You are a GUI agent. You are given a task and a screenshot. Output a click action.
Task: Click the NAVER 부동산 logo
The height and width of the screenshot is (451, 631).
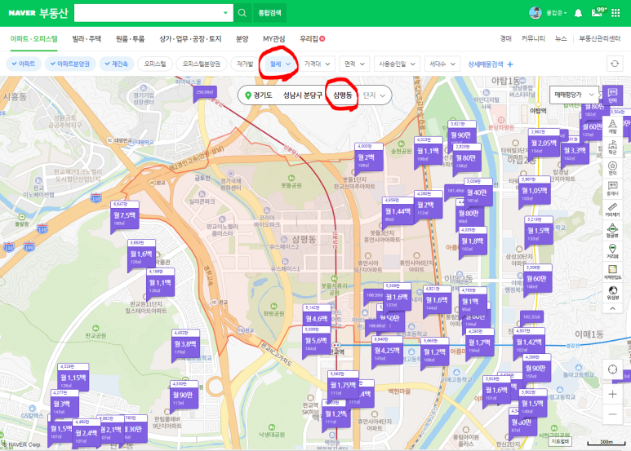coord(38,13)
